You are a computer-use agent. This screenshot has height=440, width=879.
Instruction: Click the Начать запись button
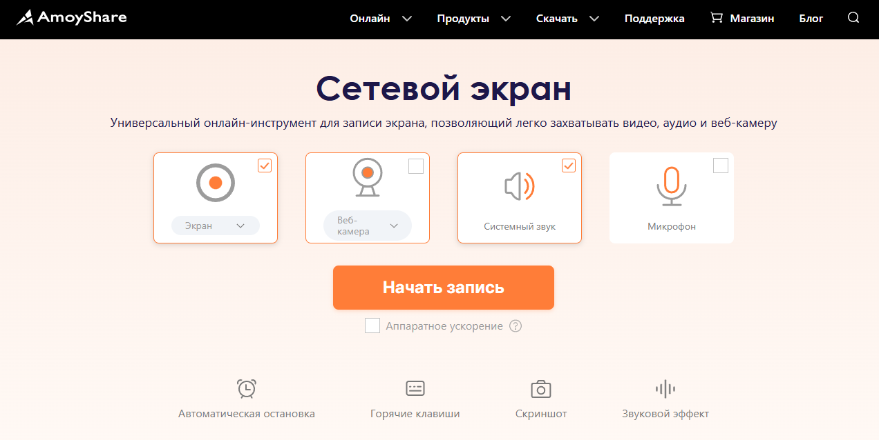[444, 288]
